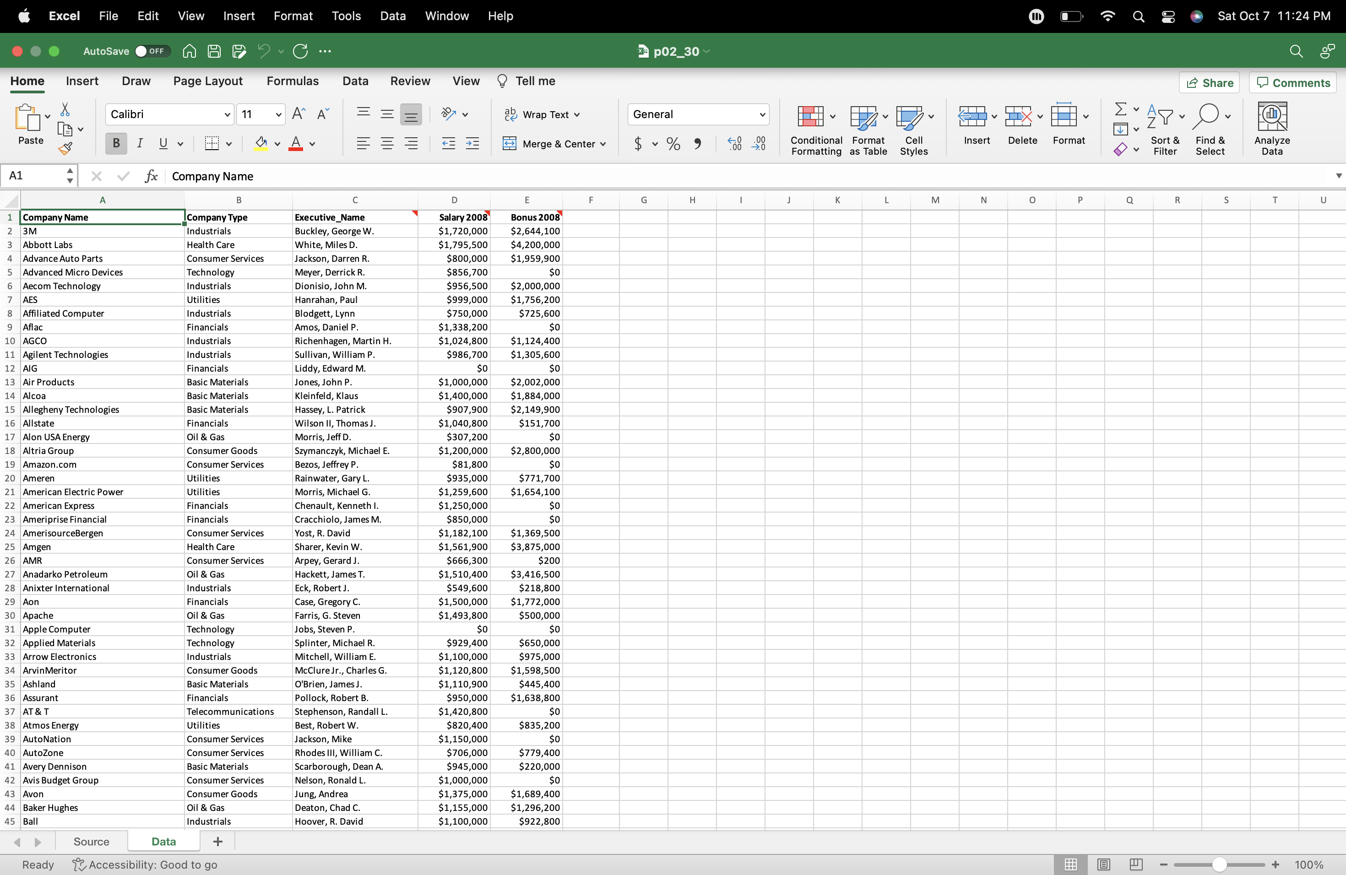Click the Format Painter brush icon

click(65, 149)
